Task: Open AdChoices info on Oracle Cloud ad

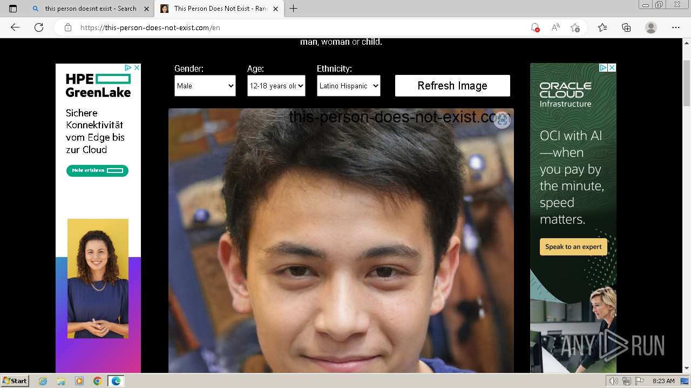Action: click(x=604, y=67)
